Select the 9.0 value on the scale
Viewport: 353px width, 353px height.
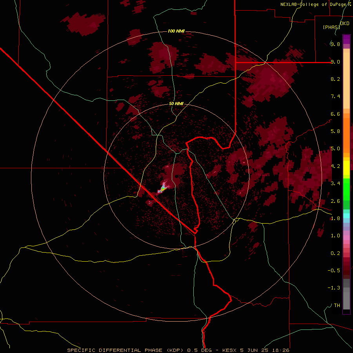coord(335,62)
